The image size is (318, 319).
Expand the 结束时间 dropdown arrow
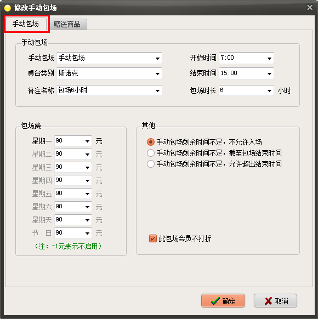coord(269,73)
